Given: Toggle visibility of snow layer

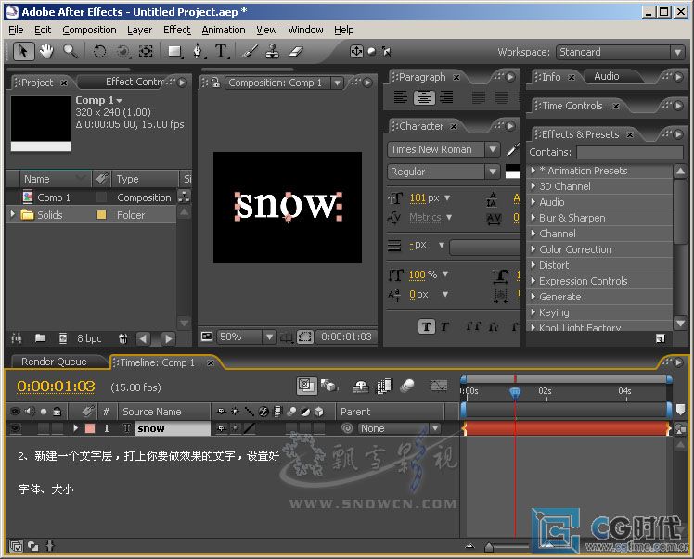Looking at the screenshot, I should [15, 428].
